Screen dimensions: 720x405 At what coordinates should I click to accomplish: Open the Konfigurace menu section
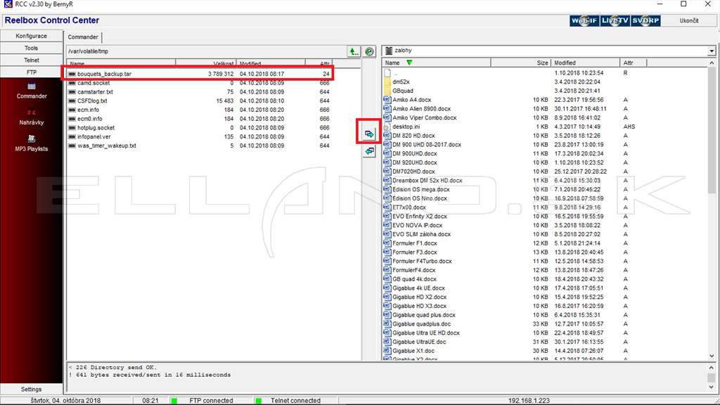pos(31,36)
